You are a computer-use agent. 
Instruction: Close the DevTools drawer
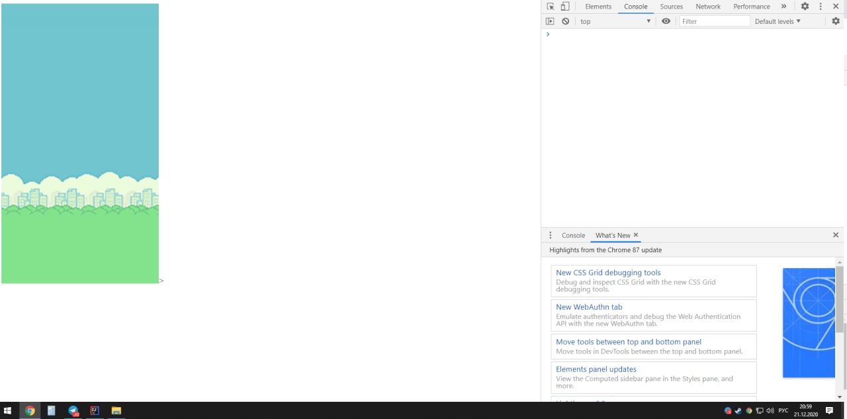836,235
